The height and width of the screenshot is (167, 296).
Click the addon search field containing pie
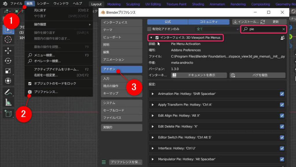tap(264, 29)
